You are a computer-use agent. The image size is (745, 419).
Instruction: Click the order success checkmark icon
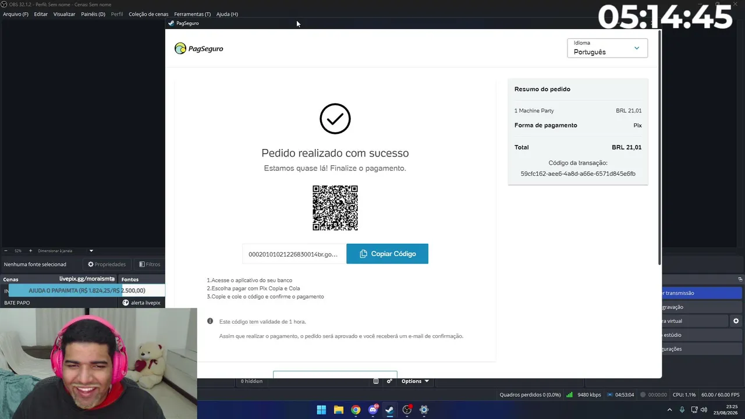(x=335, y=119)
